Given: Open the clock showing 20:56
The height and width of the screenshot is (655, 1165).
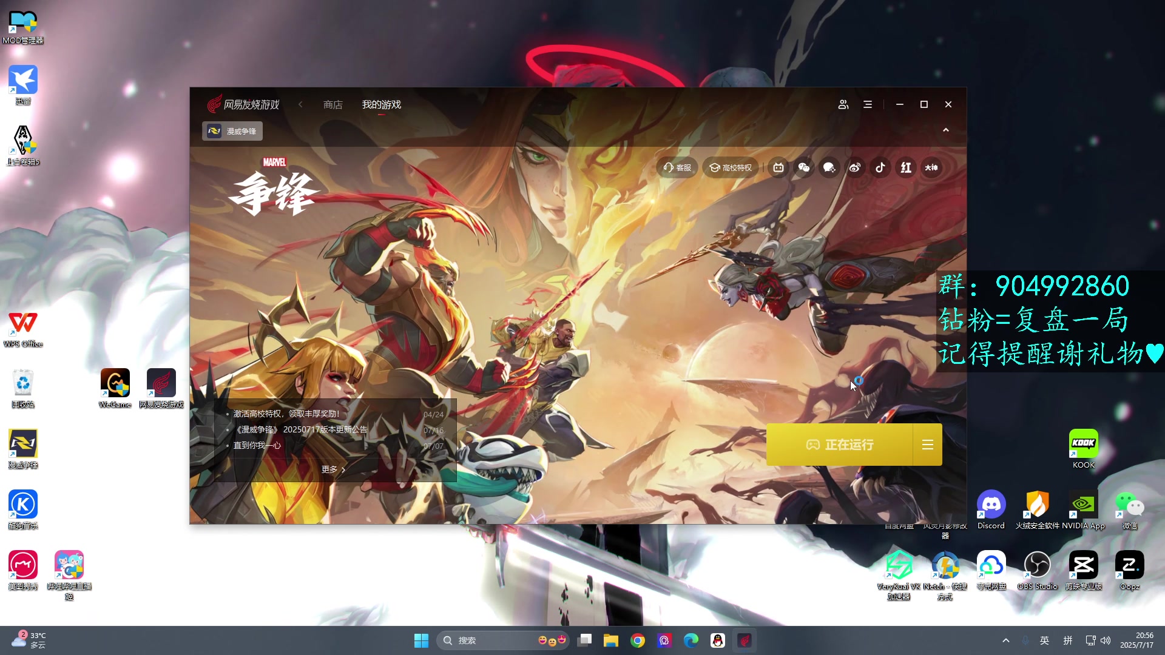Looking at the screenshot, I should [1137, 640].
